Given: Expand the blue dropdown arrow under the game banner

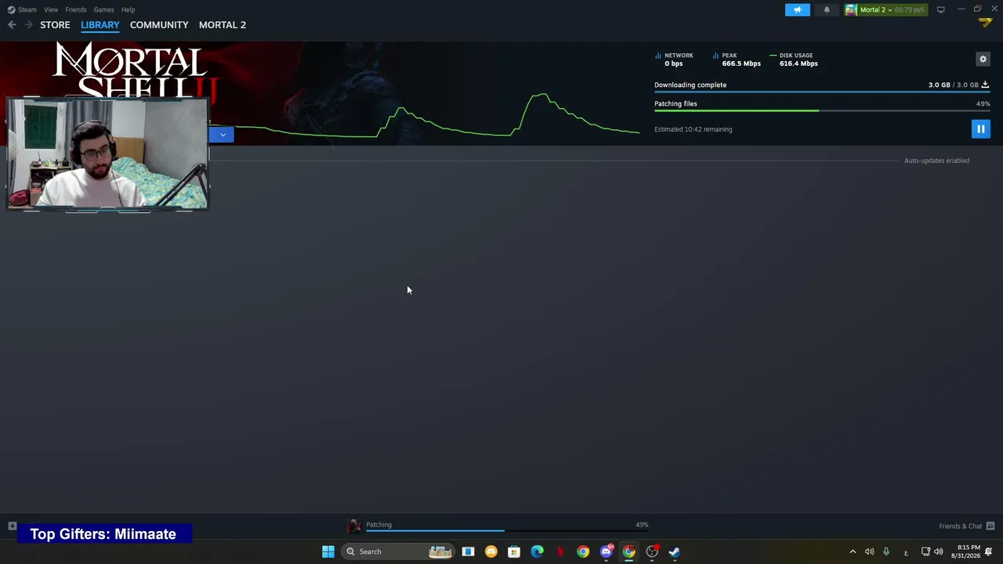Looking at the screenshot, I should click(223, 135).
